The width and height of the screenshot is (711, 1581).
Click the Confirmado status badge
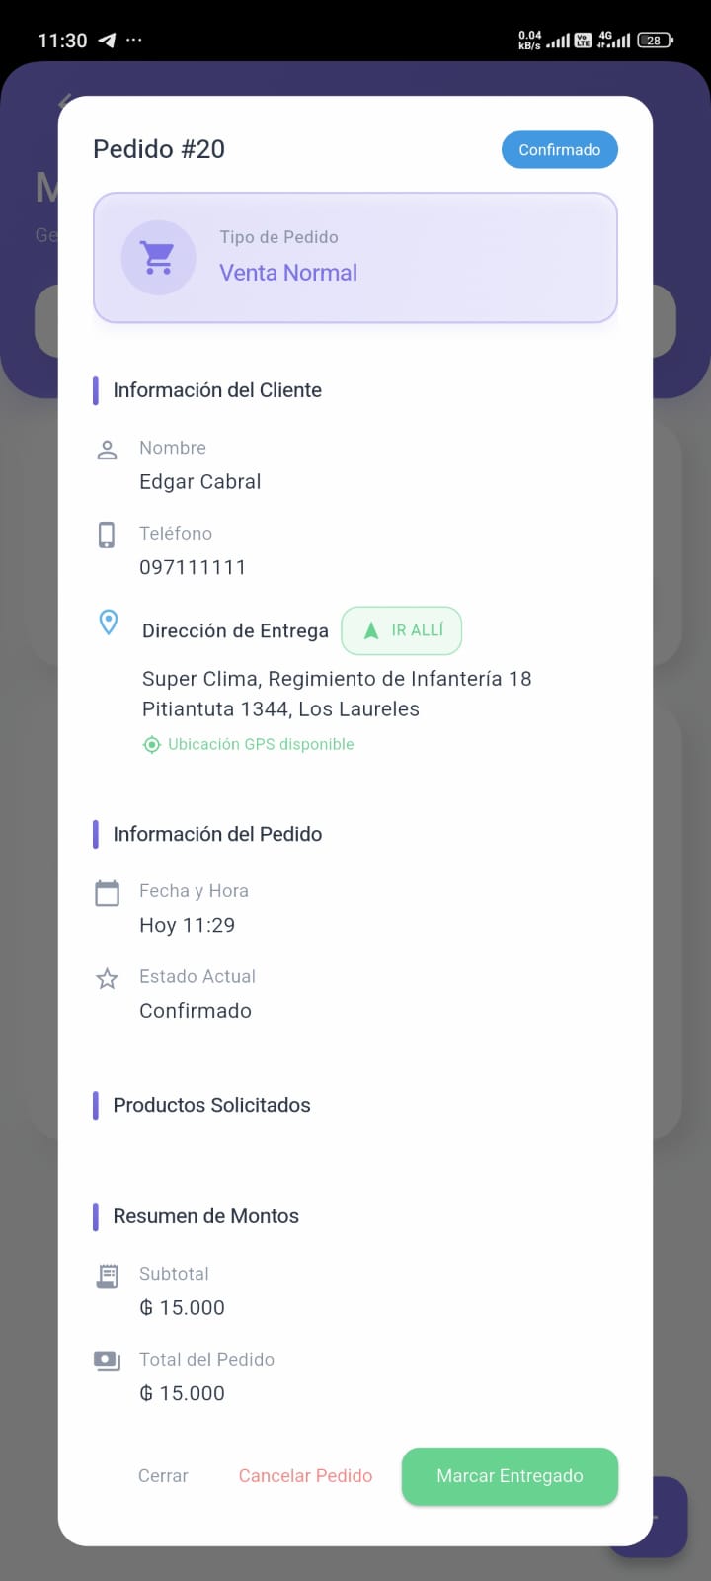(559, 150)
